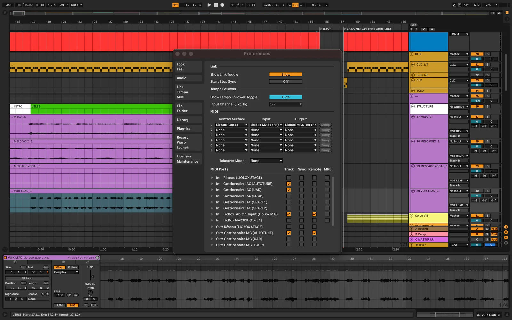Click the reverse sample icon
The image size is (512, 320).
tap(86, 305)
